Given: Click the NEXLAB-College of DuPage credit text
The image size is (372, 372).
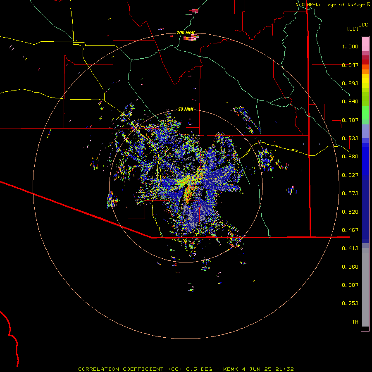Looking at the screenshot, I should pos(333,5).
